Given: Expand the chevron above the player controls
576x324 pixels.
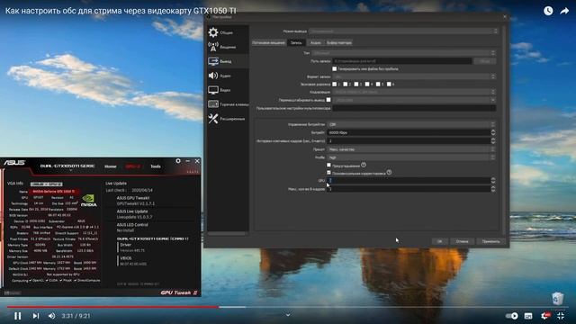Looking at the screenshot, I should pos(288,315).
